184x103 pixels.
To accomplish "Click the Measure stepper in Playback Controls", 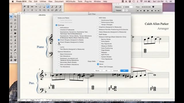I will pos(134,7).
